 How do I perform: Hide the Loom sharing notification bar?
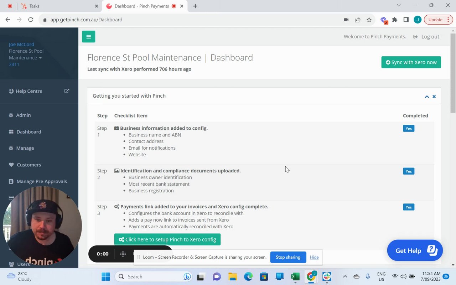(314, 257)
